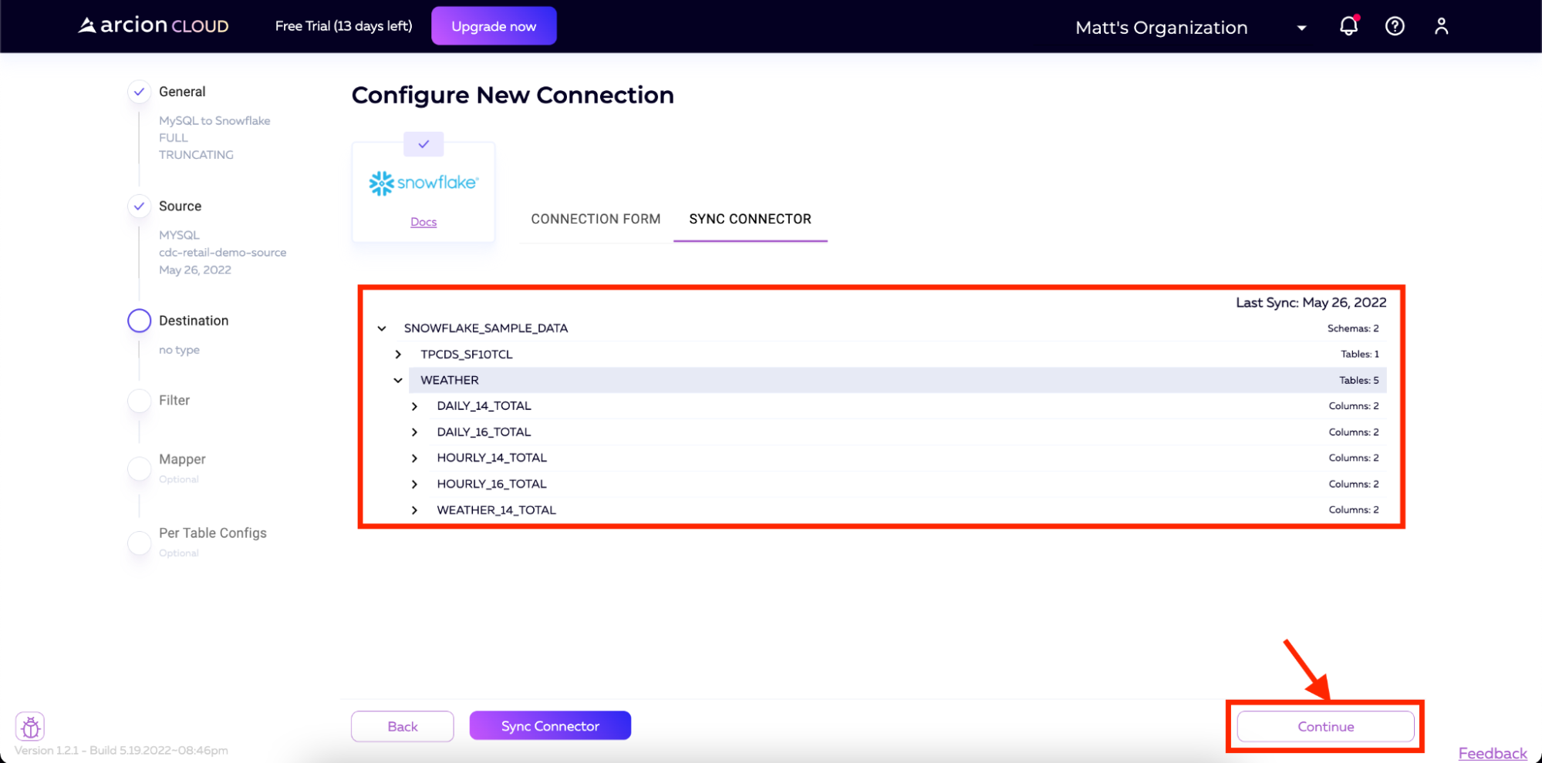Click the Arcion Cloud logo
Screen dimensions: 1542x763
154,25
